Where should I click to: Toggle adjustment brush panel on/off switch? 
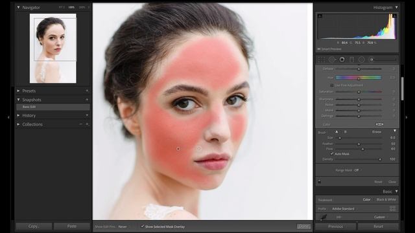[x=320, y=181]
